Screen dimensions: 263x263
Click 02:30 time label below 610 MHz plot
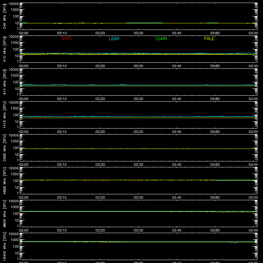[x=138, y=99]
